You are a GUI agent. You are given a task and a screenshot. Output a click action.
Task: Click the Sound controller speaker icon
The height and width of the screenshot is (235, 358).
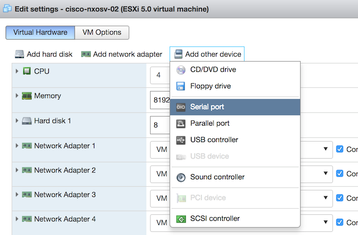tap(181, 178)
